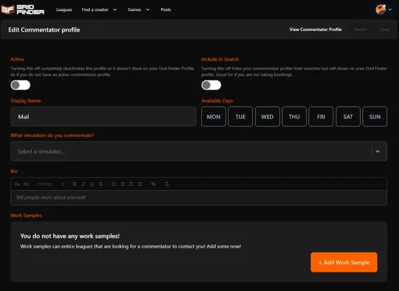This screenshot has height=291, width=399.
Task: Toggle underline formatting in Bio editor
Action: [92, 184]
